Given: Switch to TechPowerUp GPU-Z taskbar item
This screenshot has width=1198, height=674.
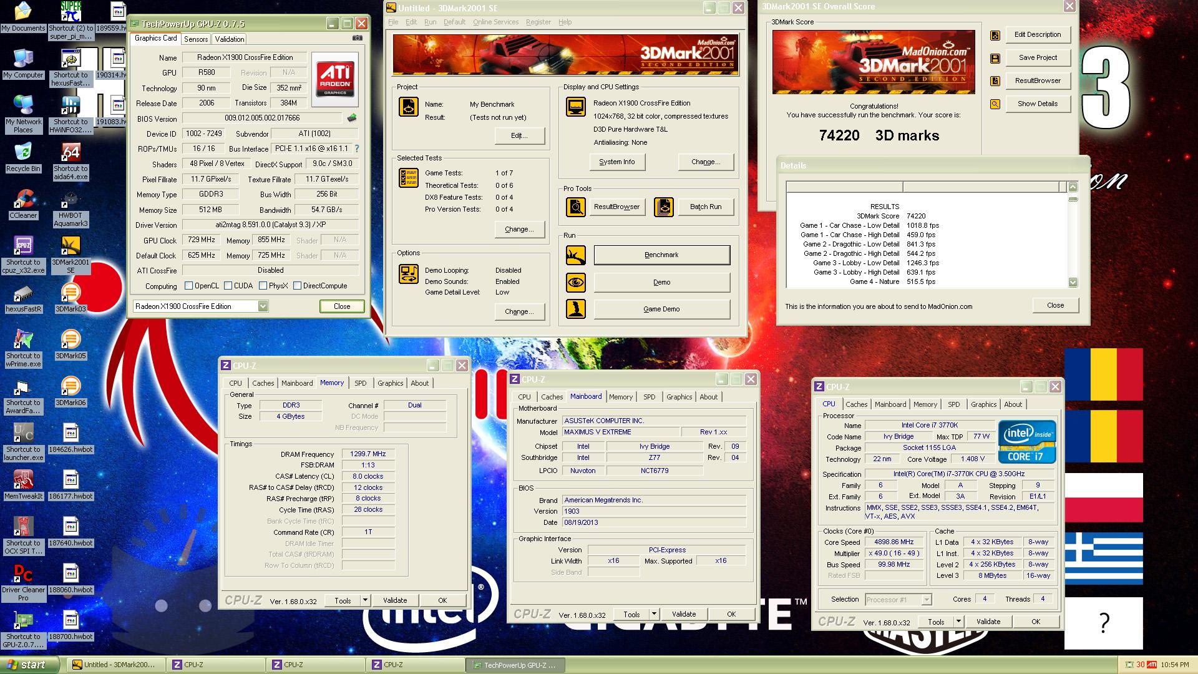Looking at the screenshot, I should point(515,665).
